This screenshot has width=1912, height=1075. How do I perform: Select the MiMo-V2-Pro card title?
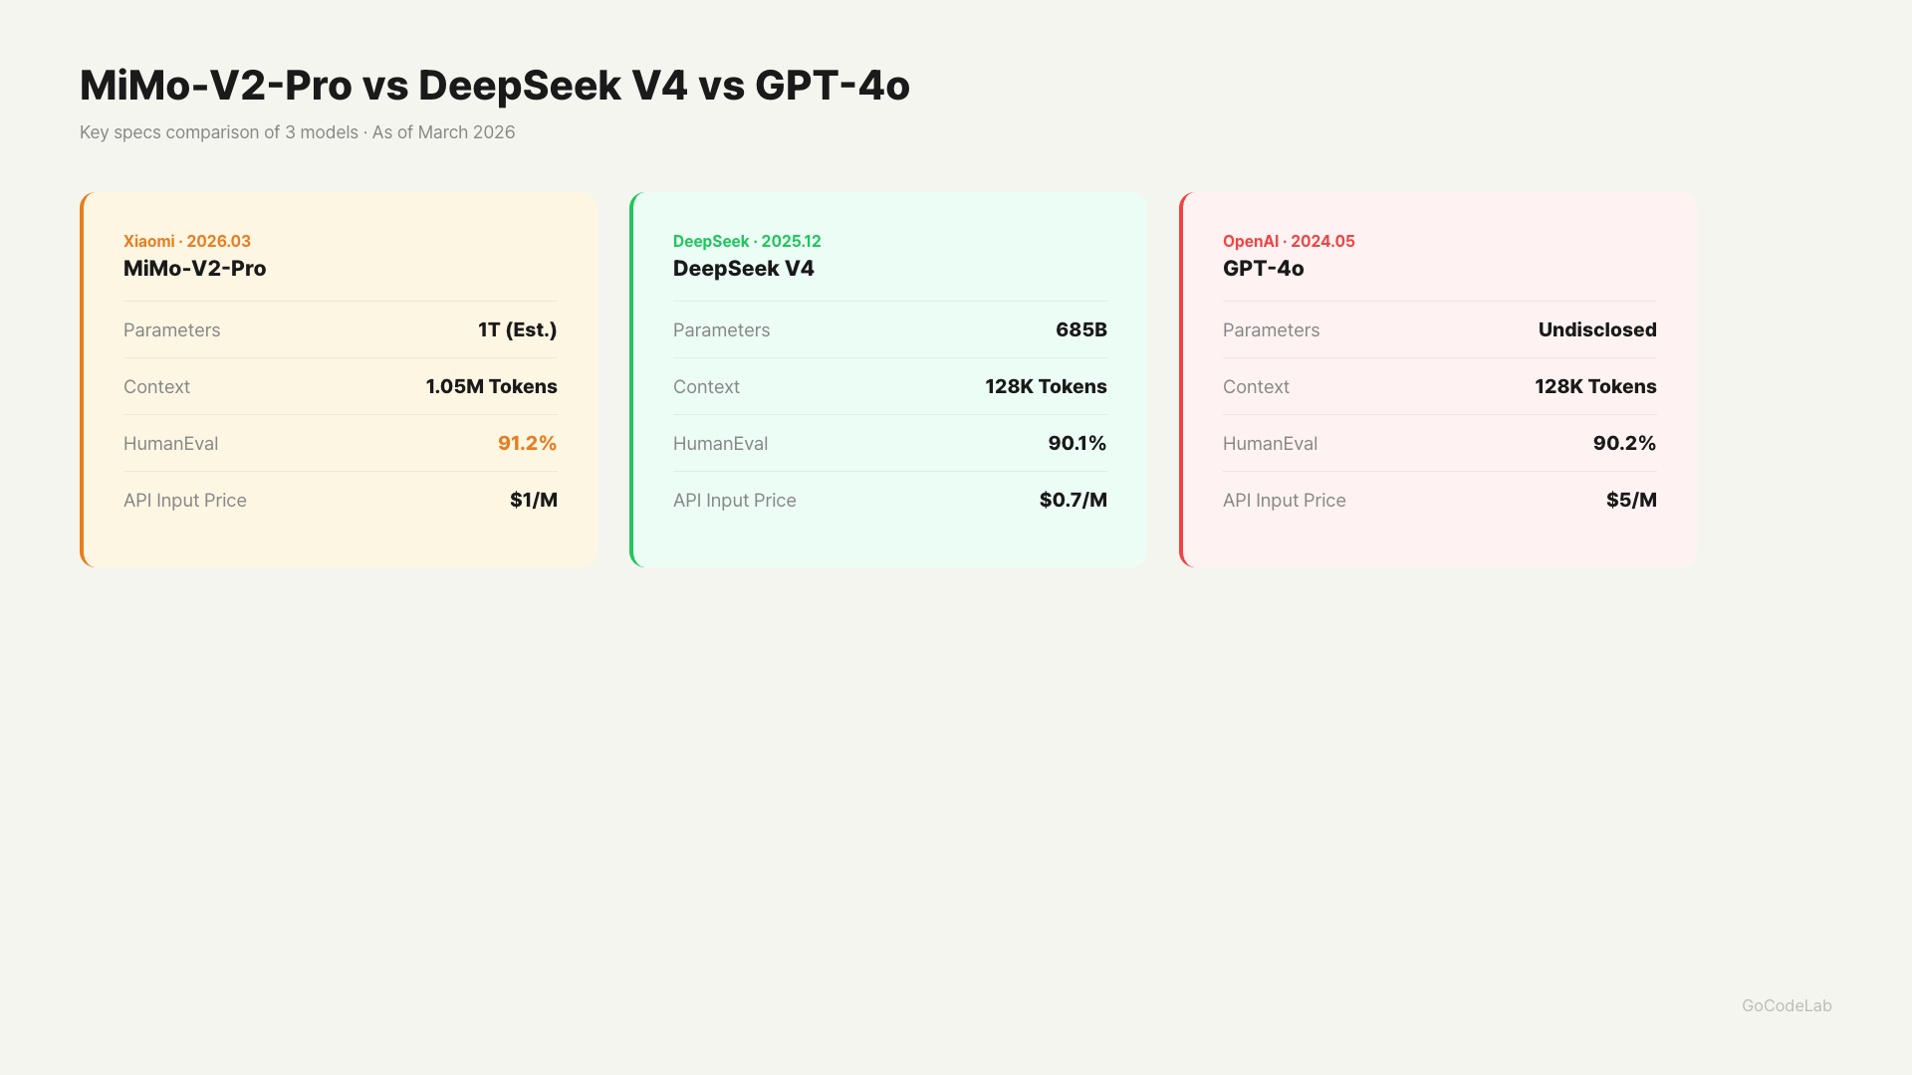(194, 269)
